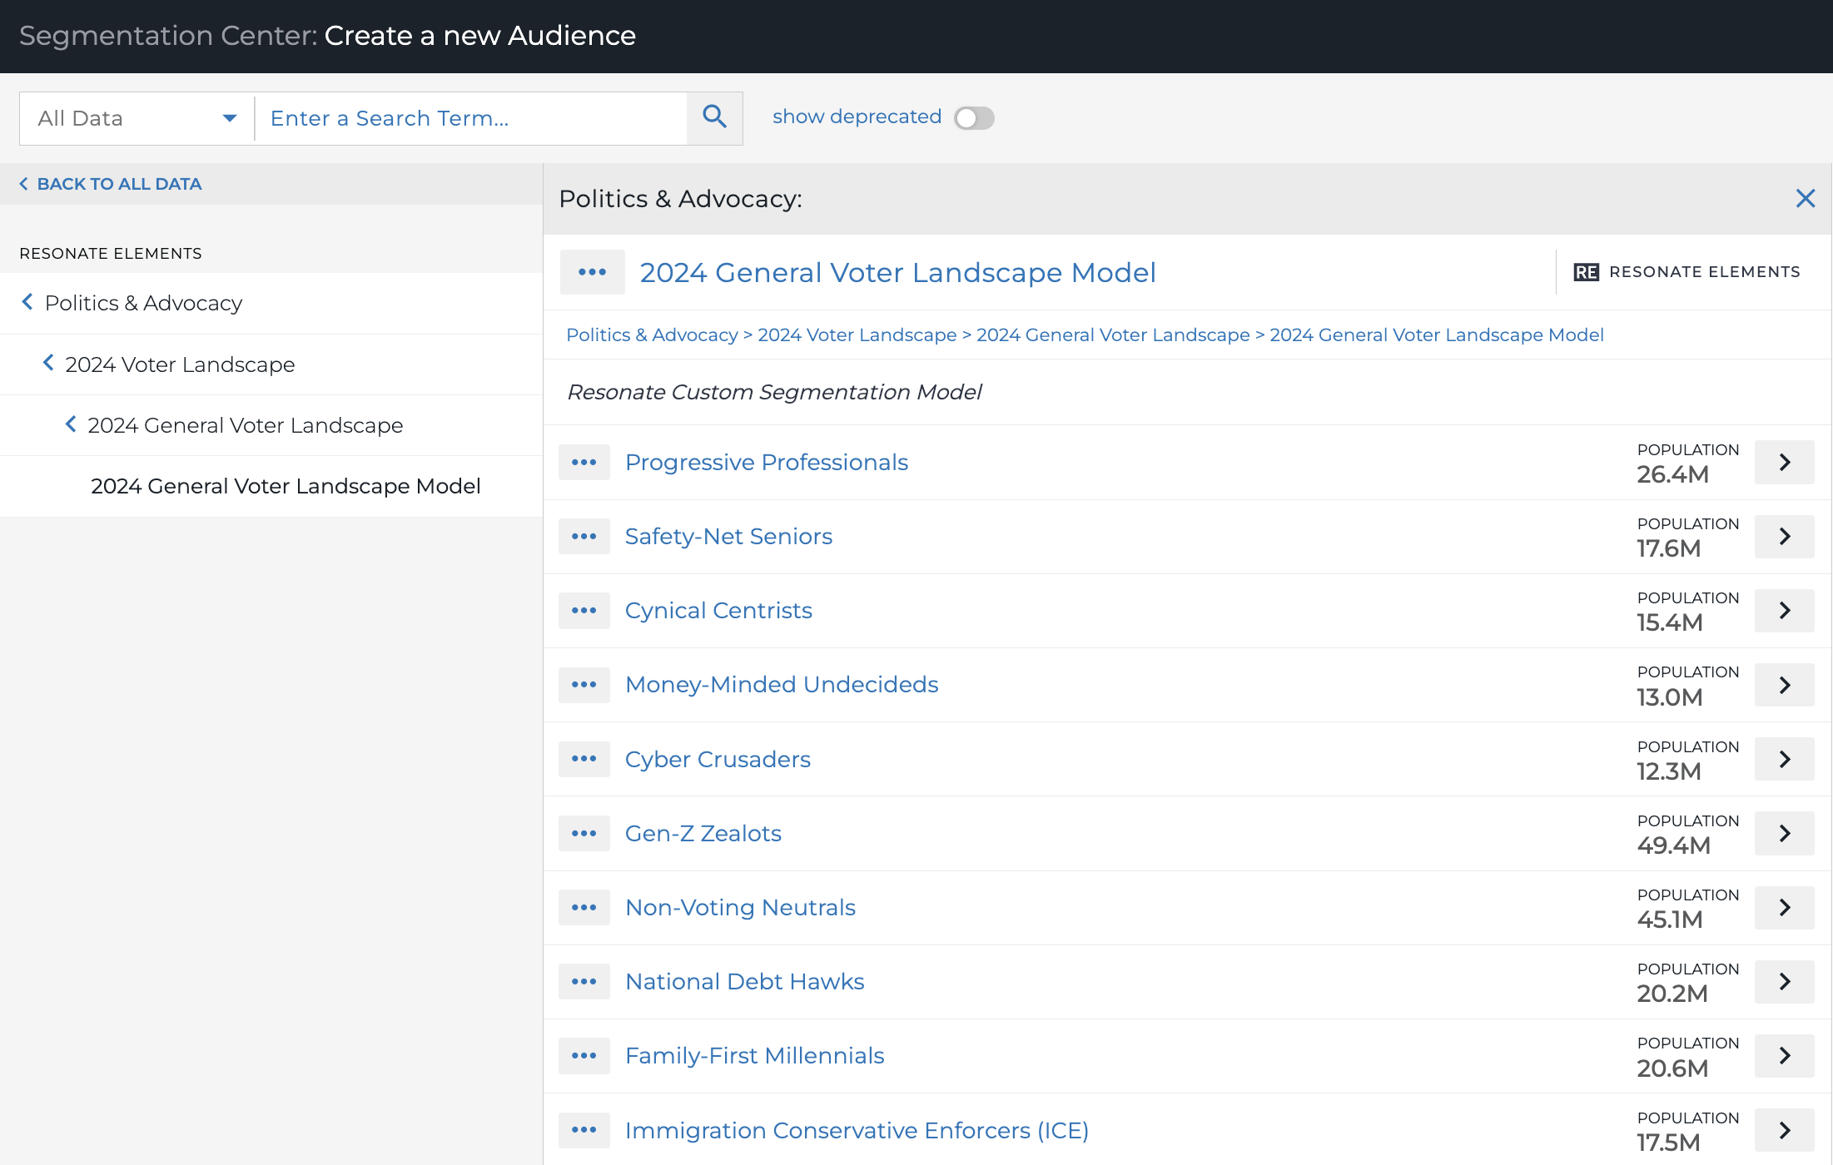This screenshot has width=1833, height=1165.
Task: Expand Non-Voting Neutrals with its arrow
Action: (1784, 907)
